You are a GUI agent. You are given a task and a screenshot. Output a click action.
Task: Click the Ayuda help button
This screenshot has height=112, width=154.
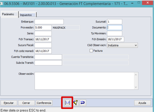143,103
